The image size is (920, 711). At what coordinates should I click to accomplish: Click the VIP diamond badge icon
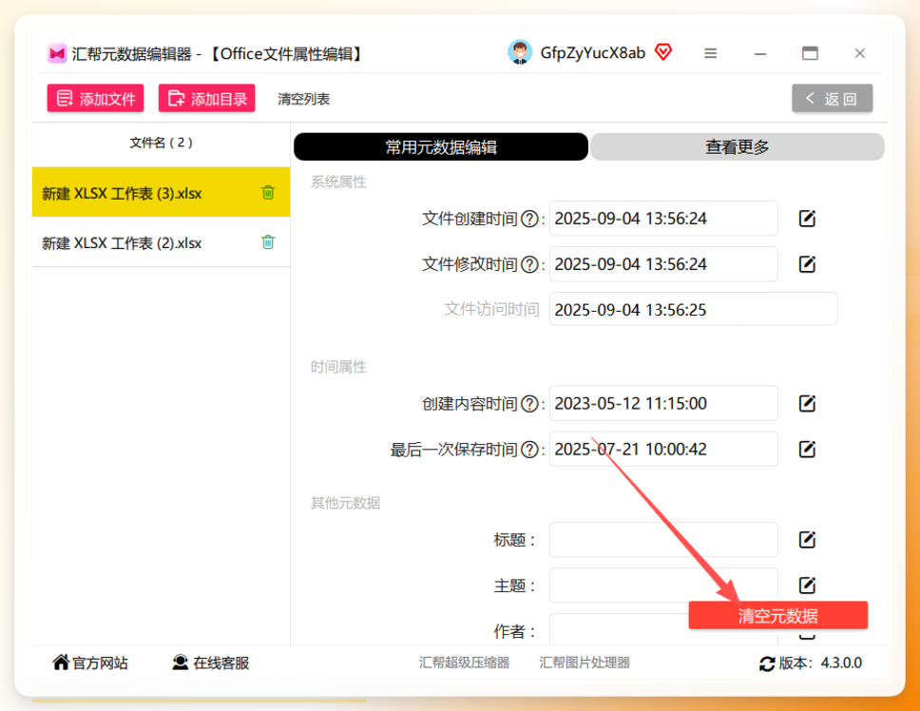tap(663, 52)
